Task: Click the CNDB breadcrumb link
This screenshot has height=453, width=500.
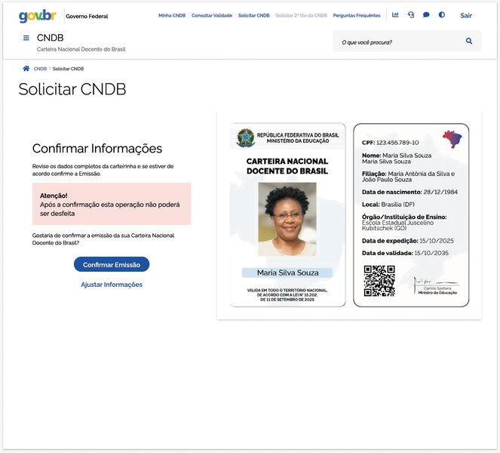Action: tap(40, 69)
